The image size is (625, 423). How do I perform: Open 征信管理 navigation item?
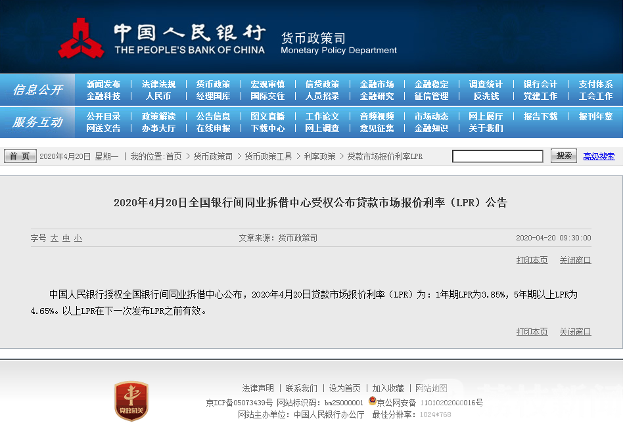click(x=431, y=97)
